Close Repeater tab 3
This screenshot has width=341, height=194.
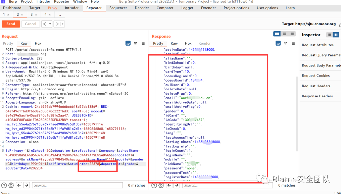pyautogui.click(x=36, y=15)
